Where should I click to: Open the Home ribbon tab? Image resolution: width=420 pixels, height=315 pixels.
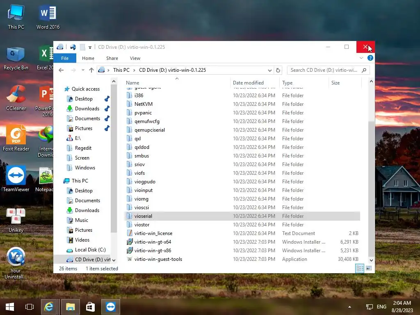[x=88, y=58]
